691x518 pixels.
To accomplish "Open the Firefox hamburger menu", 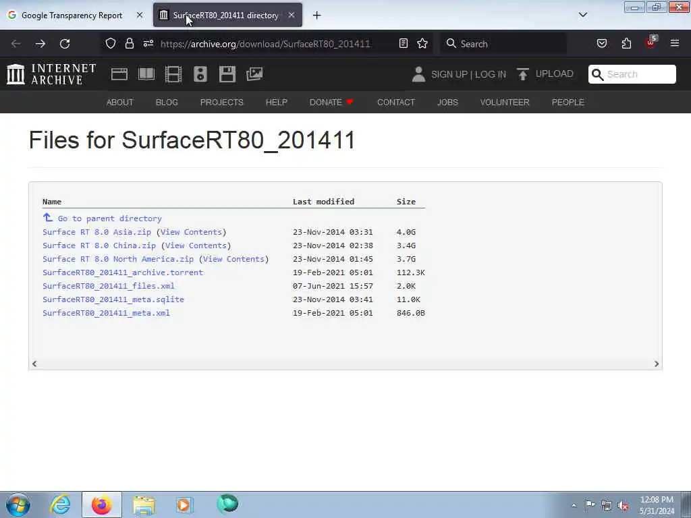I will coord(675,43).
